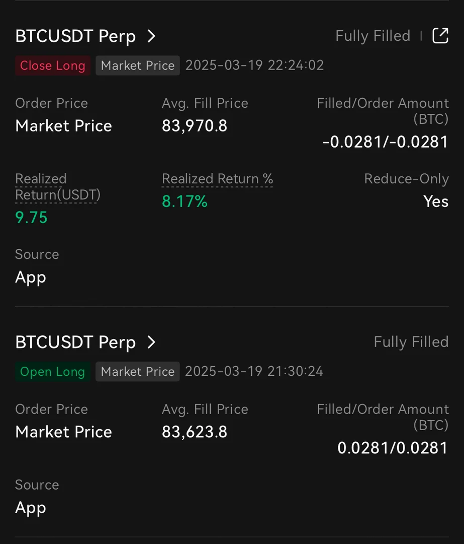Tap the 83,623.8 average fill price

click(195, 432)
